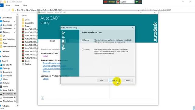Select This PC in navigation pane

coord(5,61)
